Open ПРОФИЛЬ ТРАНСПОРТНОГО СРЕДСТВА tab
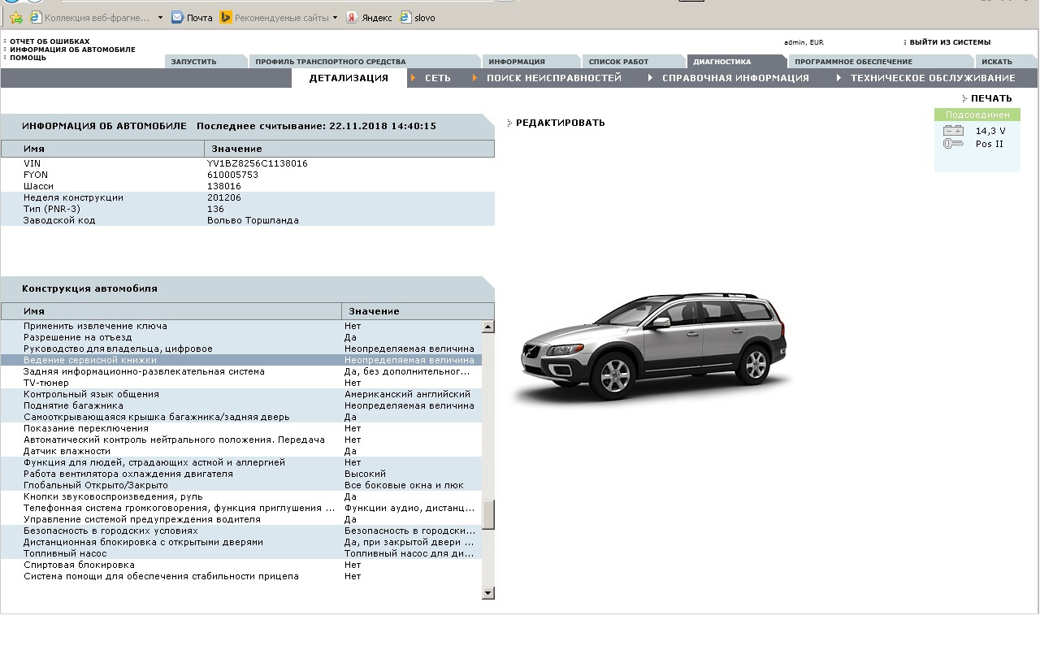 click(364, 62)
